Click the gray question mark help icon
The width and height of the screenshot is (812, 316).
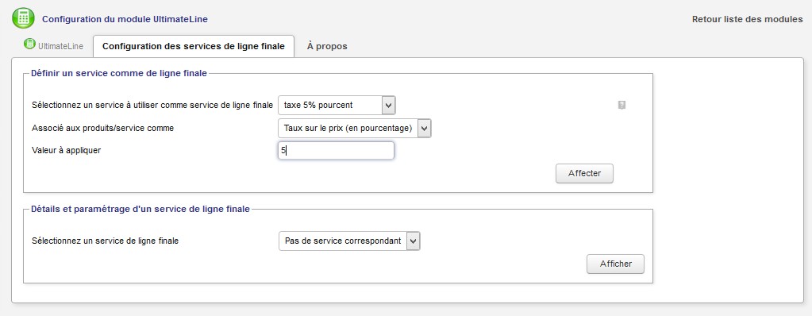(x=622, y=105)
